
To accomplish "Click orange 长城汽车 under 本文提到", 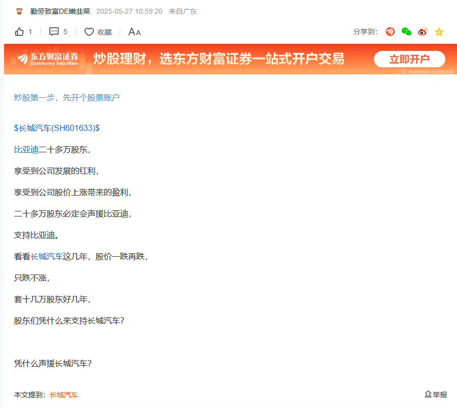I will [64, 395].
